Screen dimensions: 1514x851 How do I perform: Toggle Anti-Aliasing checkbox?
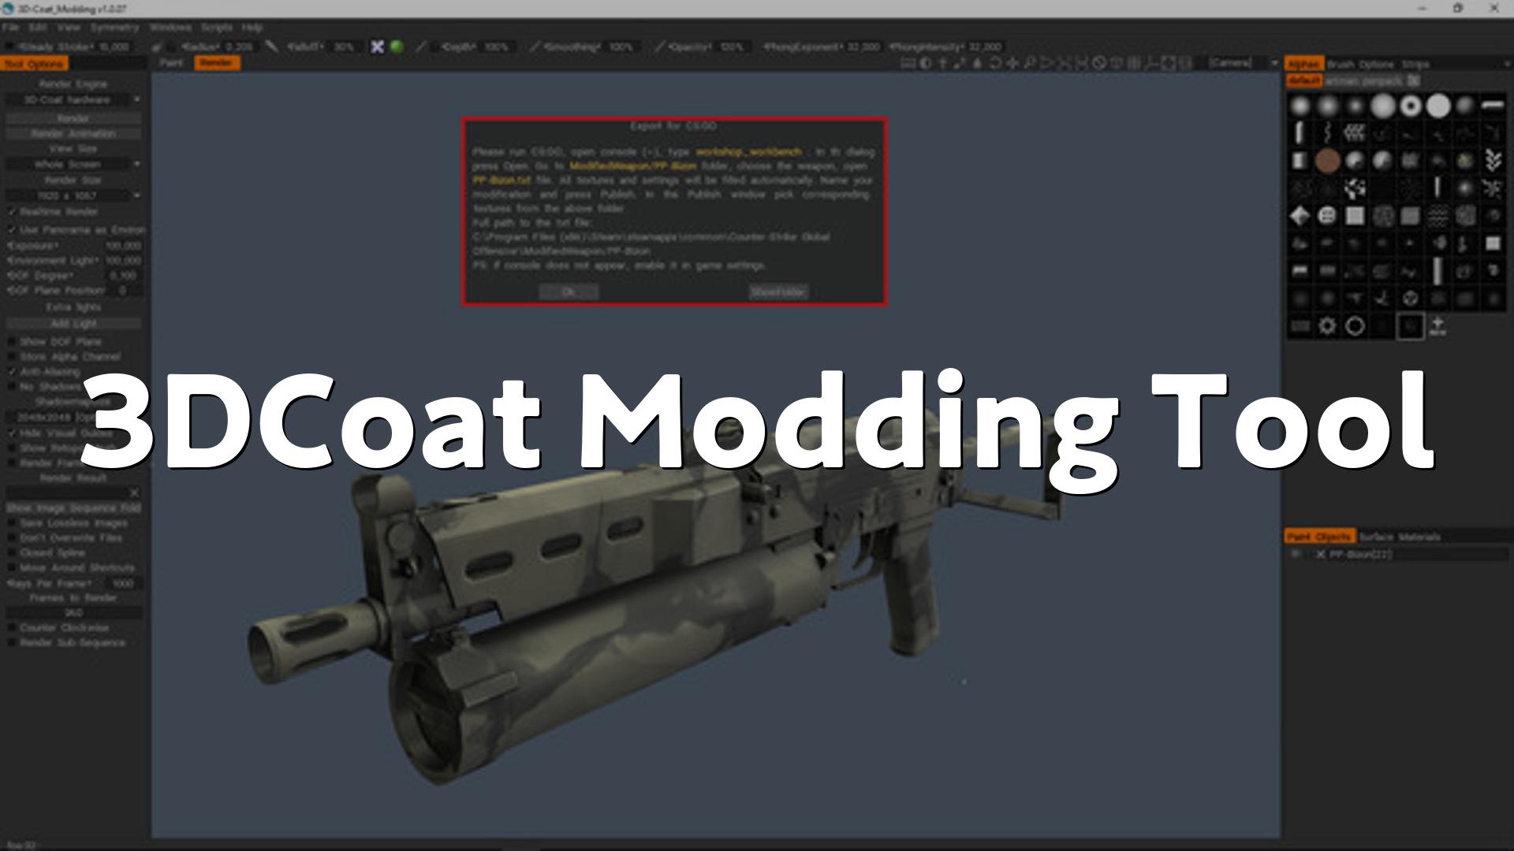pos(12,371)
